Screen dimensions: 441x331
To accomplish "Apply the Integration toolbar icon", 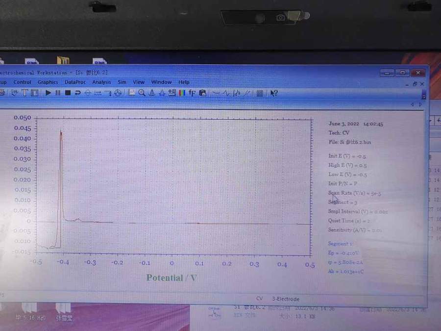I will (x=237, y=93).
